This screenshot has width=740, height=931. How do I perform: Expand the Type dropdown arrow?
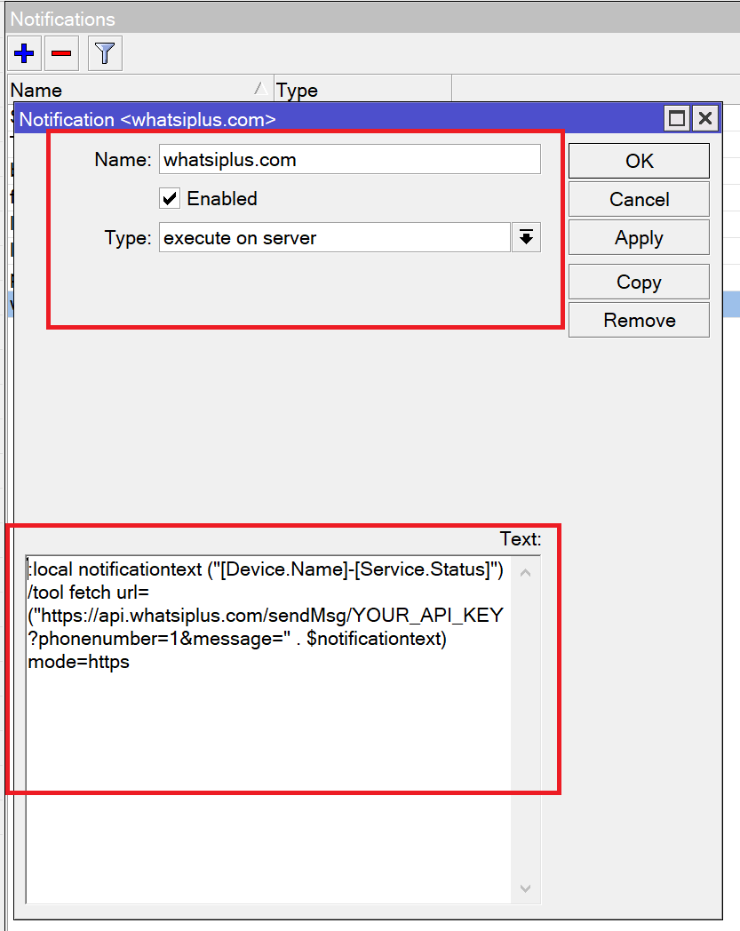[x=526, y=238]
